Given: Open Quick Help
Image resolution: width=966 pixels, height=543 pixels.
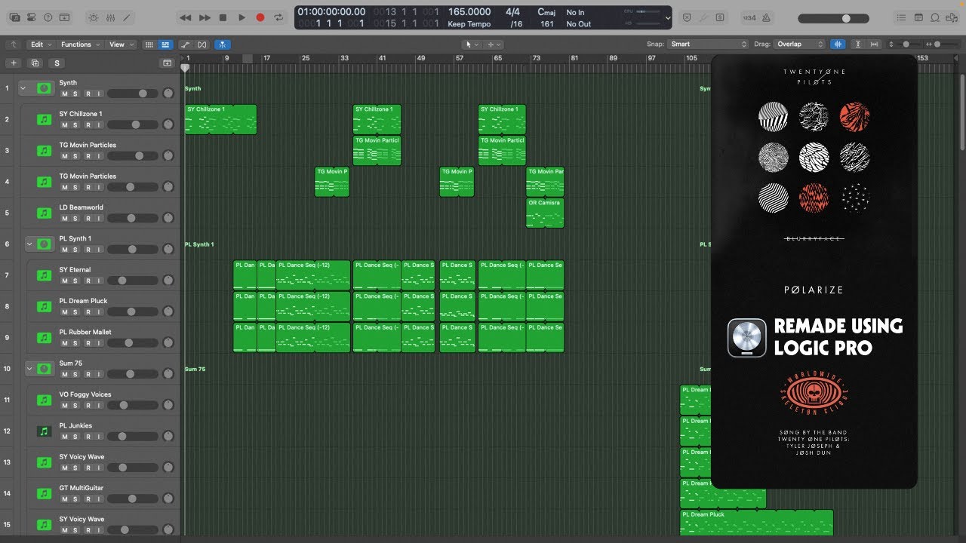Looking at the screenshot, I should click(48, 17).
